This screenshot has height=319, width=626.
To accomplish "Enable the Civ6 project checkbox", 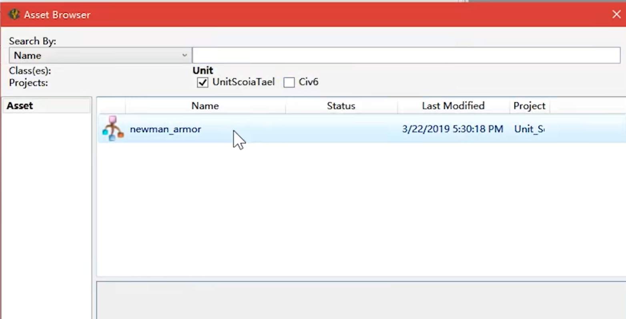I will click(289, 83).
